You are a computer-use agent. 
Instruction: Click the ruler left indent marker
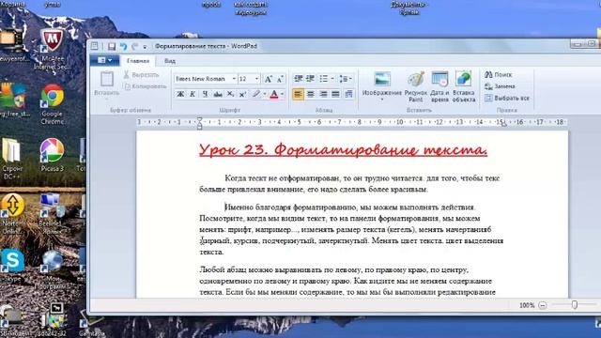pos(199,123)
